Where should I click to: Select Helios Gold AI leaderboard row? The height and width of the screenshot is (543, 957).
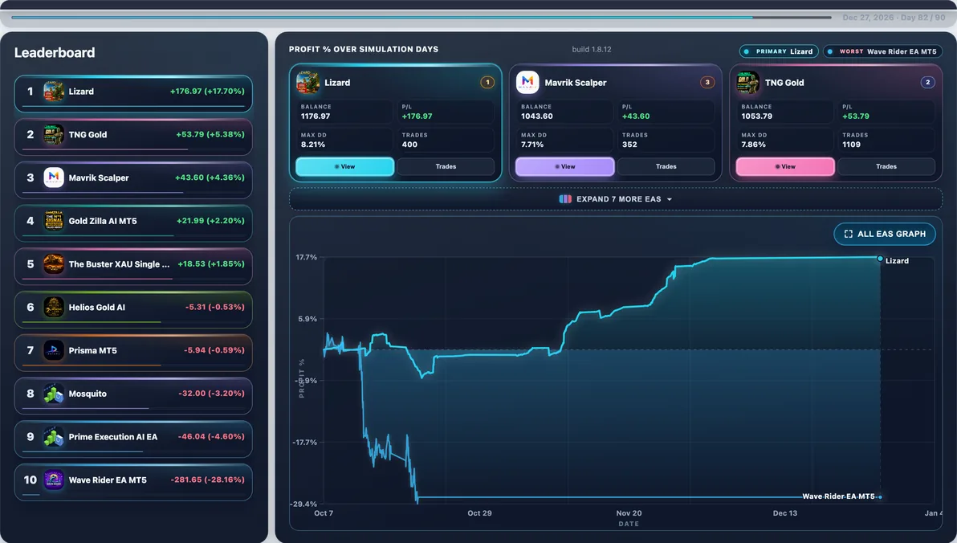[133, 310]
